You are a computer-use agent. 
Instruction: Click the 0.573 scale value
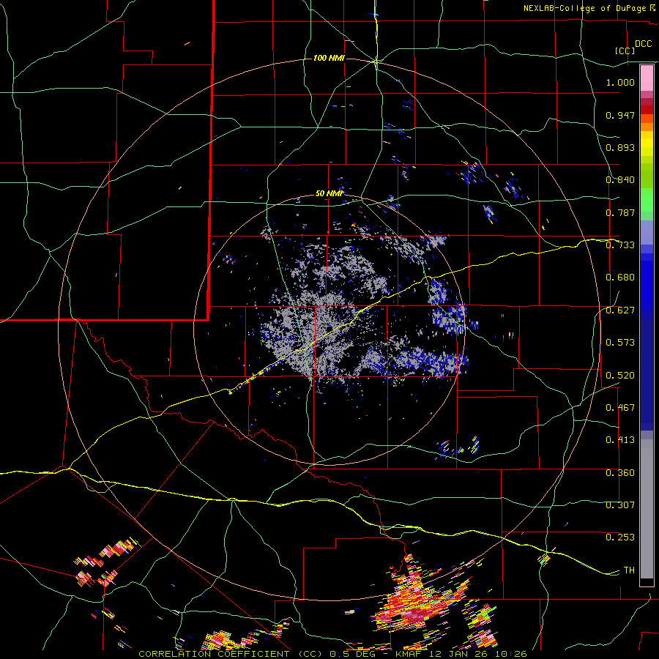pos(620,343)
